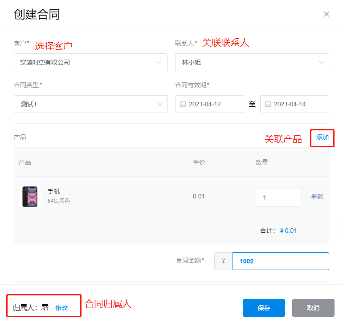Click 添加 to add a product

click(x=323, y=137)
